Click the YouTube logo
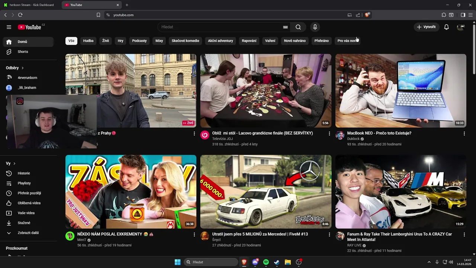Image resolution: width=476 pixels, height=268 pixels. [29, 27]
